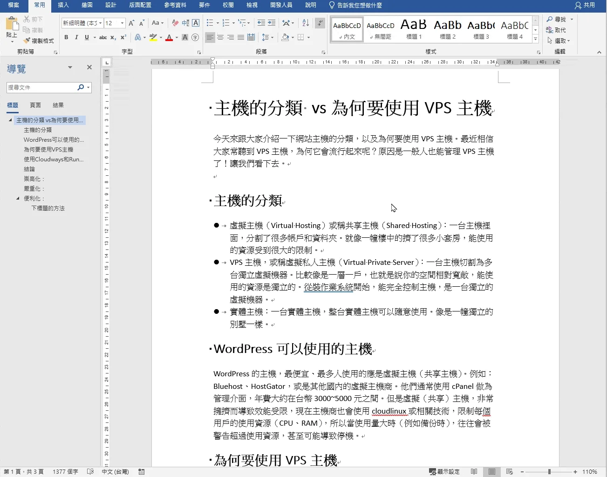This screenshot has height=477, width=607.
Task: Click the Paste (貼上) clipboard icon
Action: point(12,23)
